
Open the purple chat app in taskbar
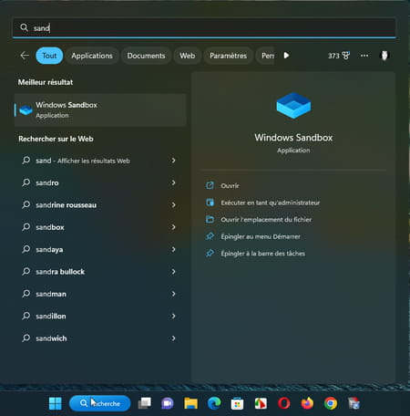pos(168,403)
